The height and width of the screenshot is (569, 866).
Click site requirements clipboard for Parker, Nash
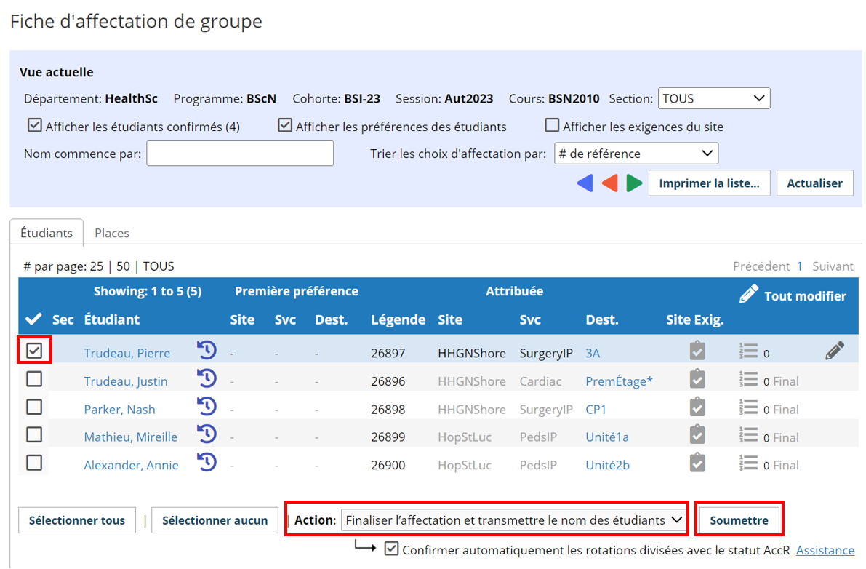pos(697,407)
